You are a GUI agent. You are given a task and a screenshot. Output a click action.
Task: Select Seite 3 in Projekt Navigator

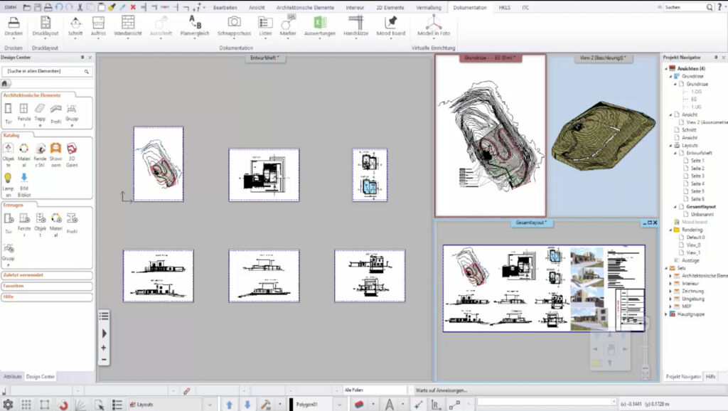[x=697, y=176]
